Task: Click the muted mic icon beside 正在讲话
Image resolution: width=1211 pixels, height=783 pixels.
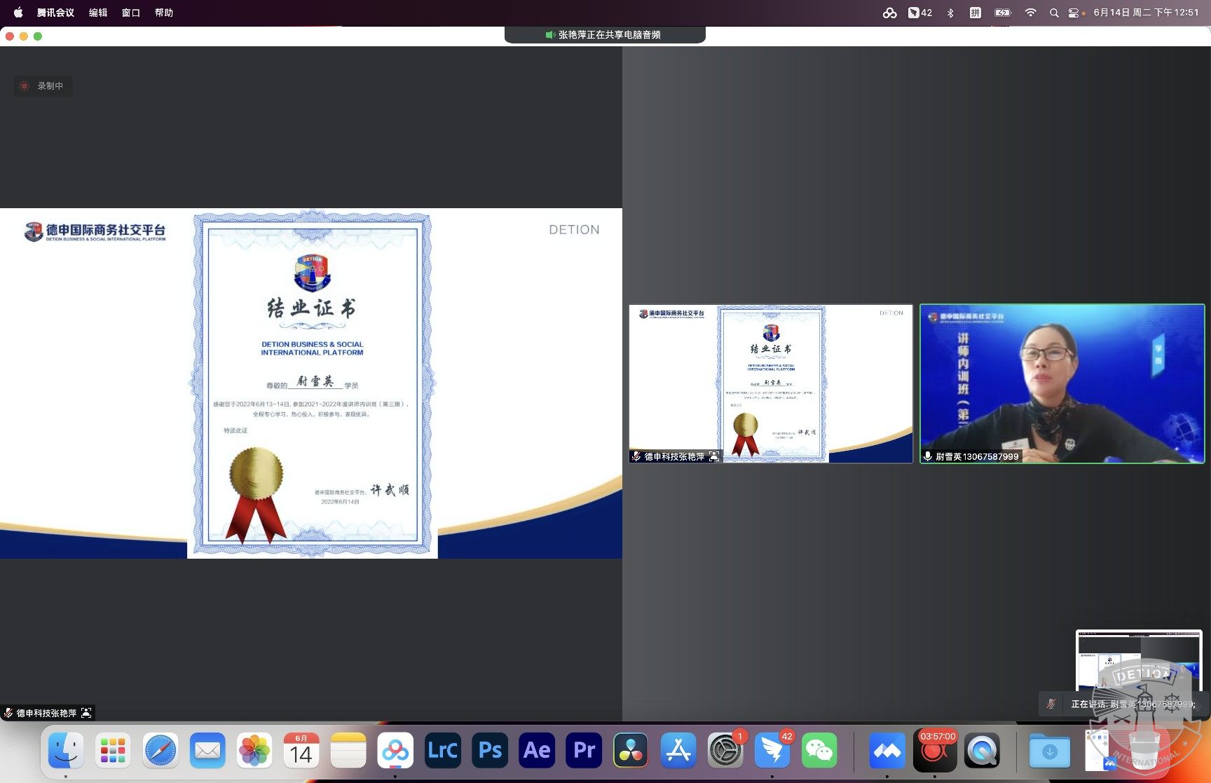Action: 1051,704
